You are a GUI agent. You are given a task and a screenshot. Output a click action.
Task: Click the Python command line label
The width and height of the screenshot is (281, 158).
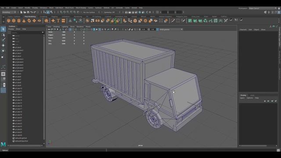click(5, 150)
